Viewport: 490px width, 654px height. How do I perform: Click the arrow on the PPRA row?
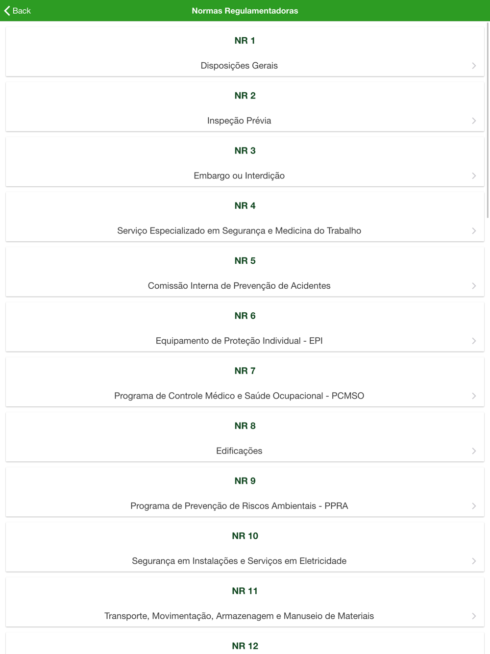pos(474,506)
